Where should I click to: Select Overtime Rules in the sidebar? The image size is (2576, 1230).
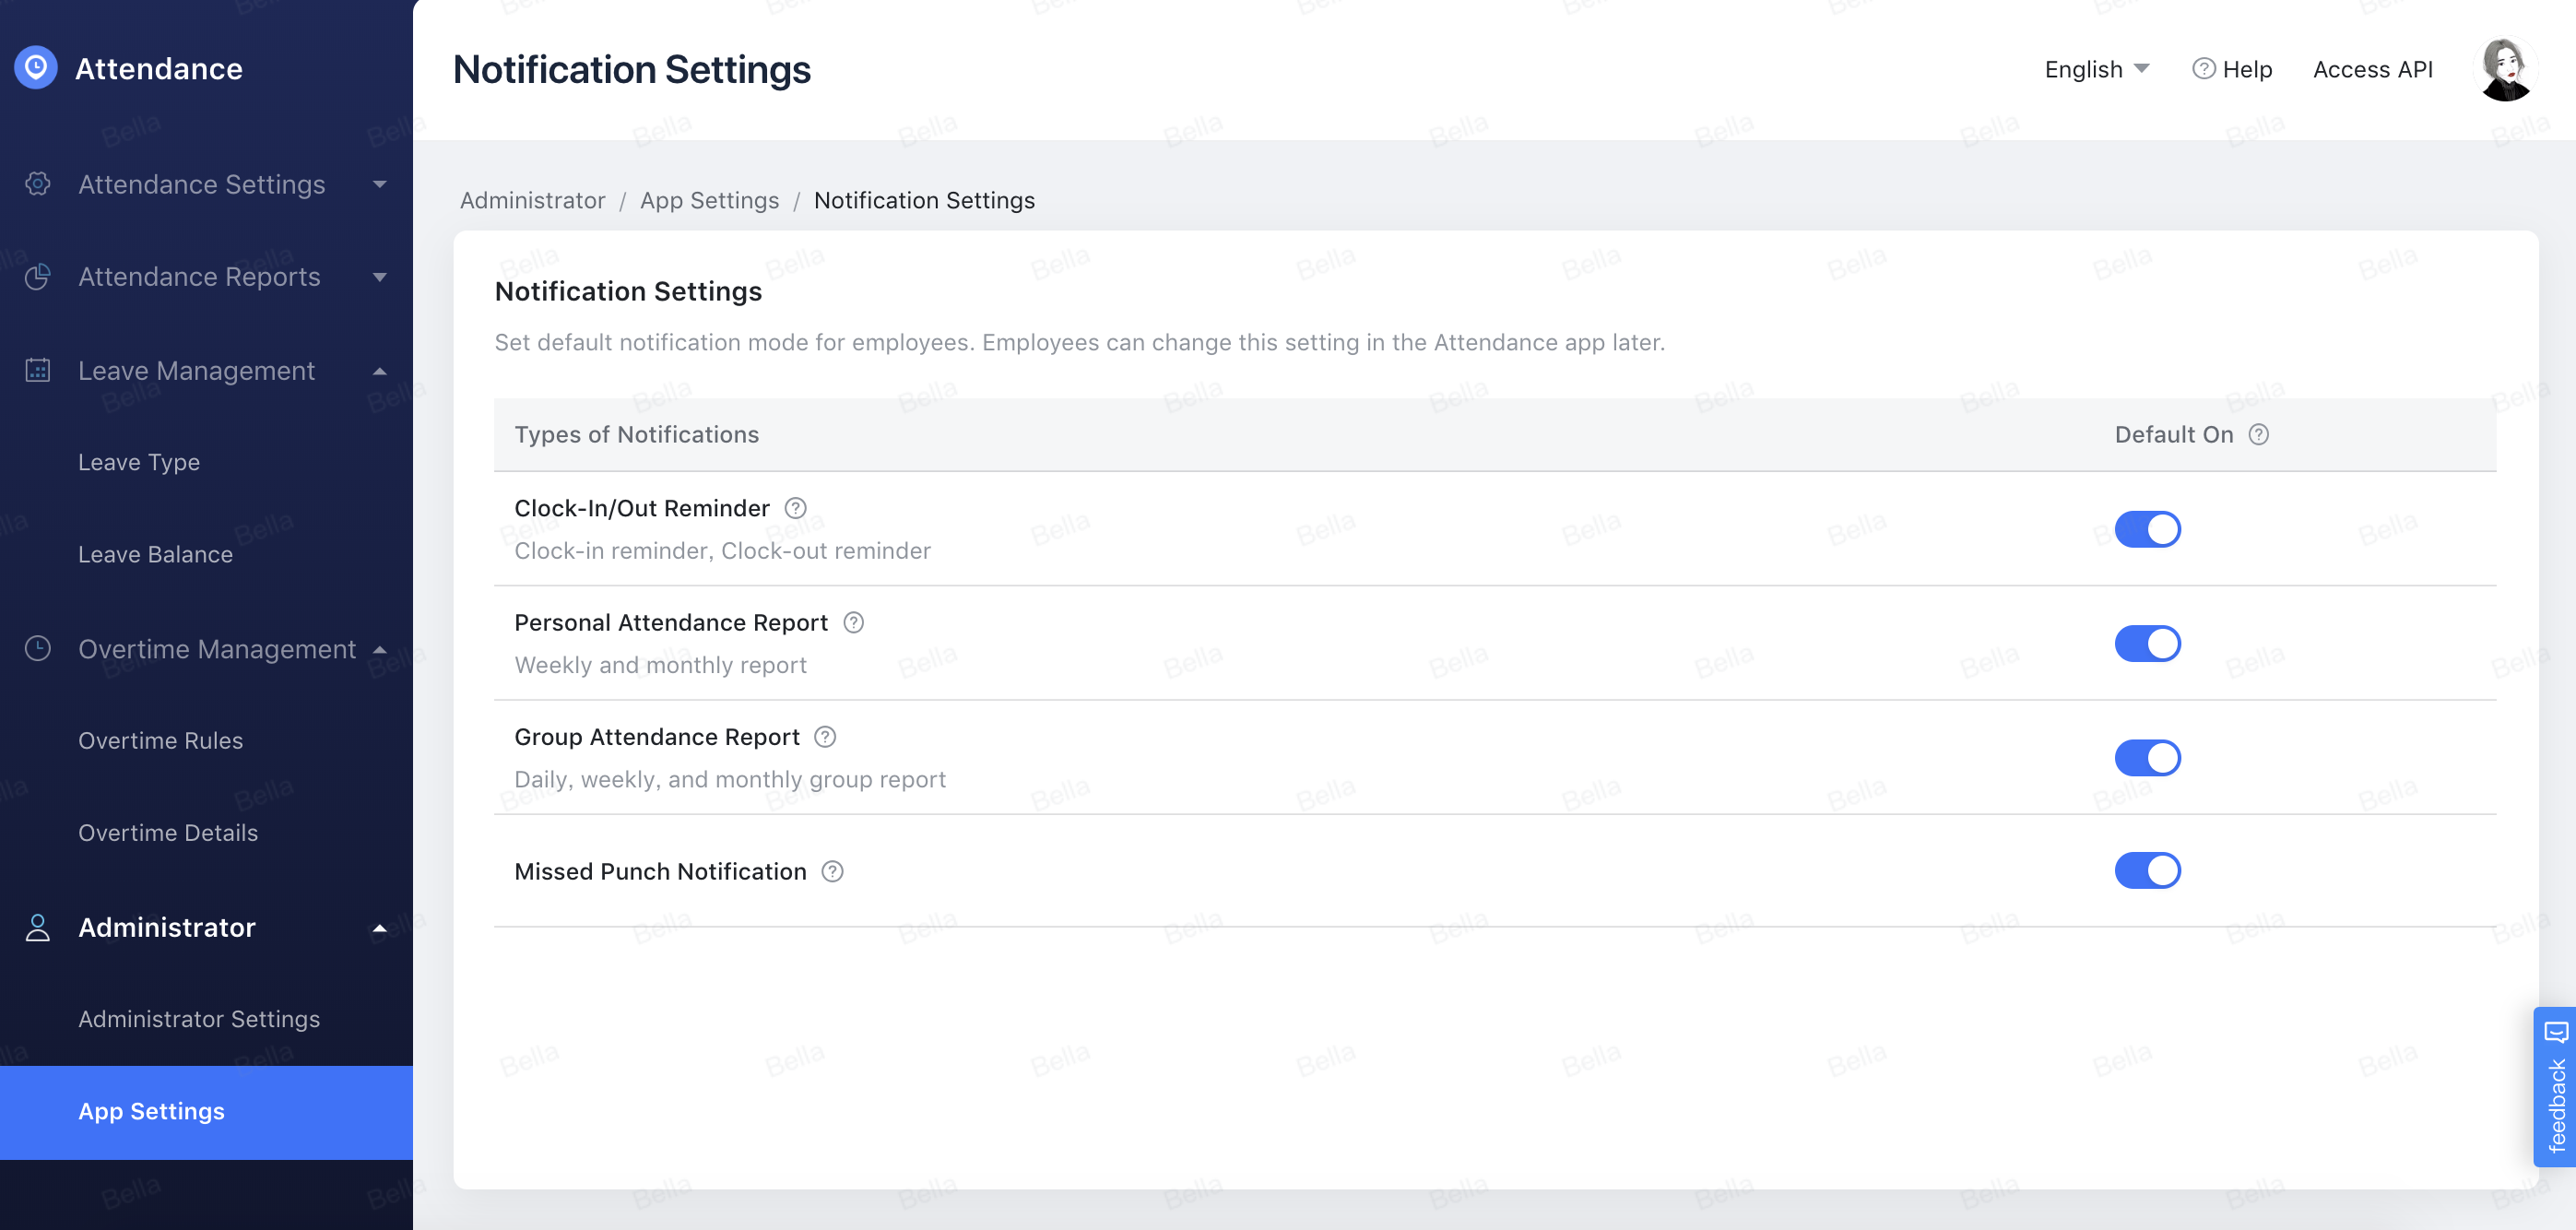(x=160, y=741)
